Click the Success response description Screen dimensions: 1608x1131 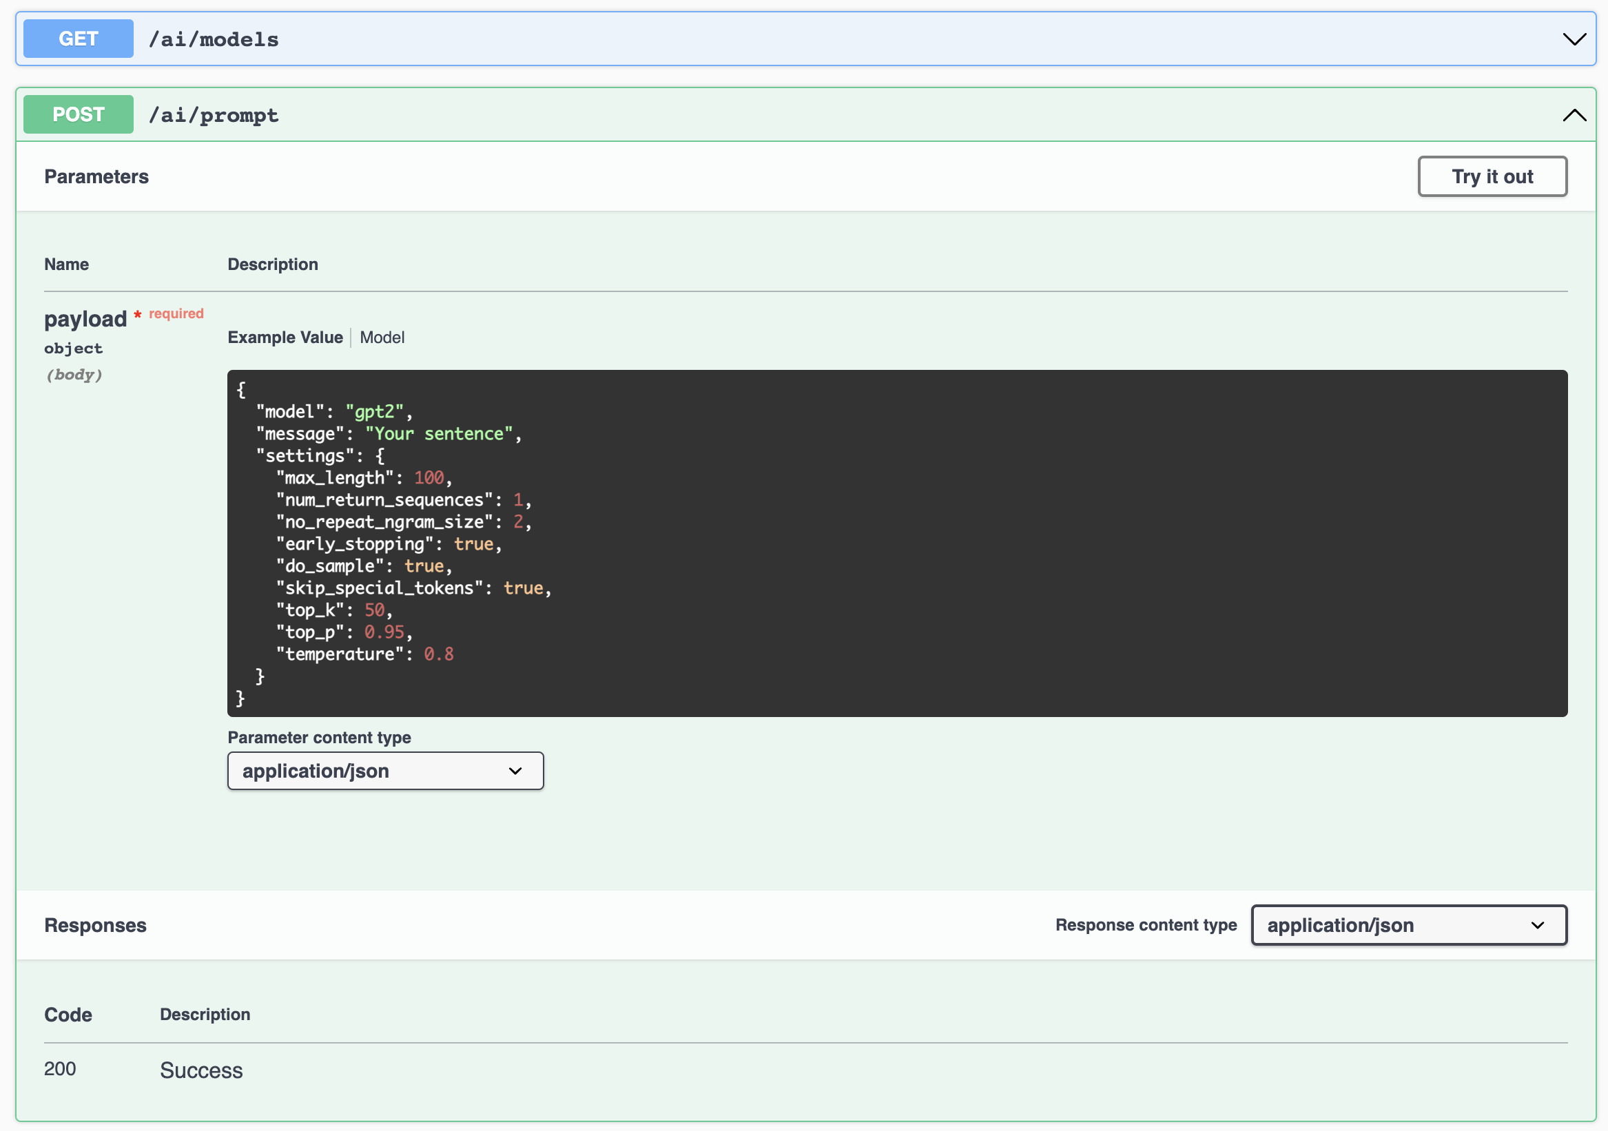[x=202, y=1071]
